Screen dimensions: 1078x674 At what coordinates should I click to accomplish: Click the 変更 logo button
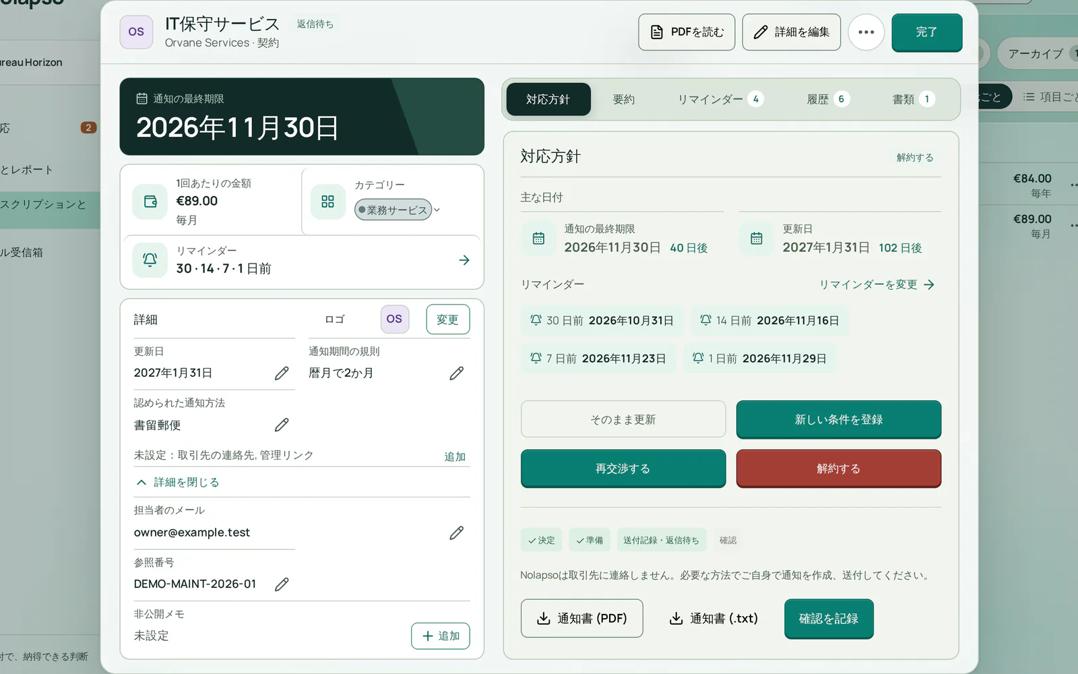point(448,319)
